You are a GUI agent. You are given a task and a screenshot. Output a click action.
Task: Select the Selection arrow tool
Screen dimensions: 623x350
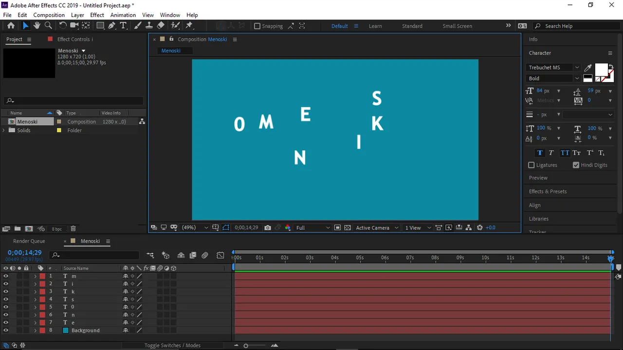pos(25,26)
